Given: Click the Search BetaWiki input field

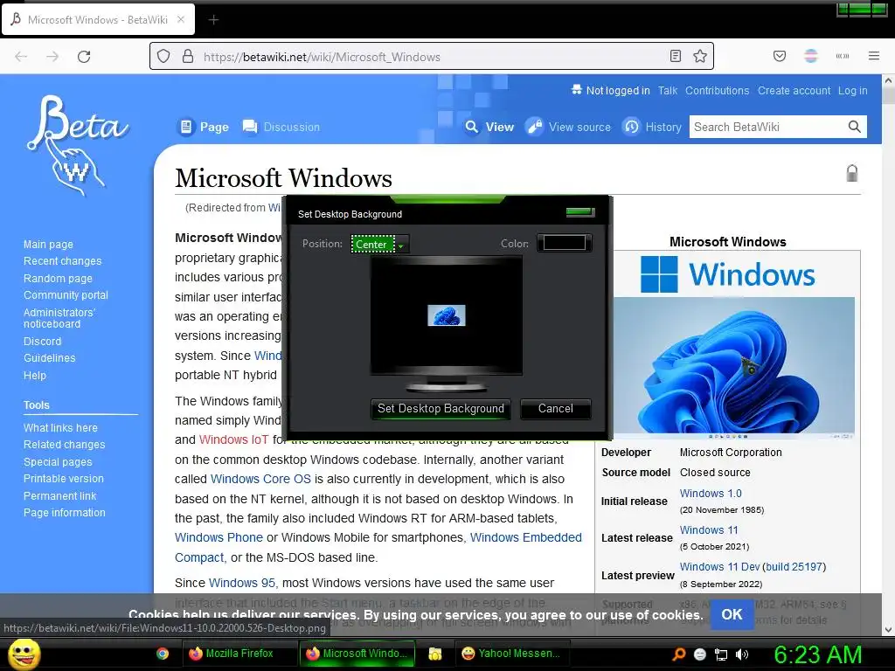Looking at the screenshot, I should (767, 127).
